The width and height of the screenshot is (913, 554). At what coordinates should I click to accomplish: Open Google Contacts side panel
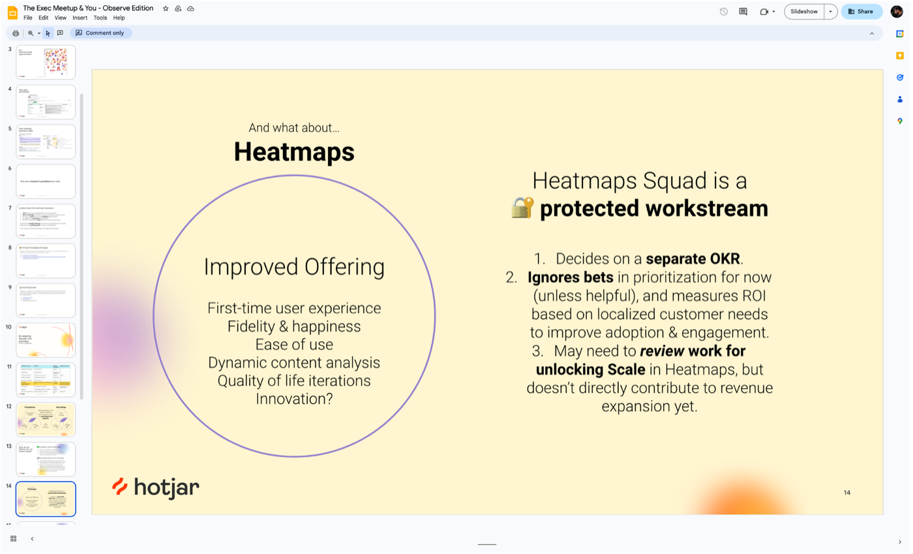pyautogui.click(x=900, y=99)
